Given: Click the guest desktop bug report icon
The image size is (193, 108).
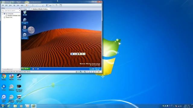Looking at the screenshot, I should click(25, 21).
